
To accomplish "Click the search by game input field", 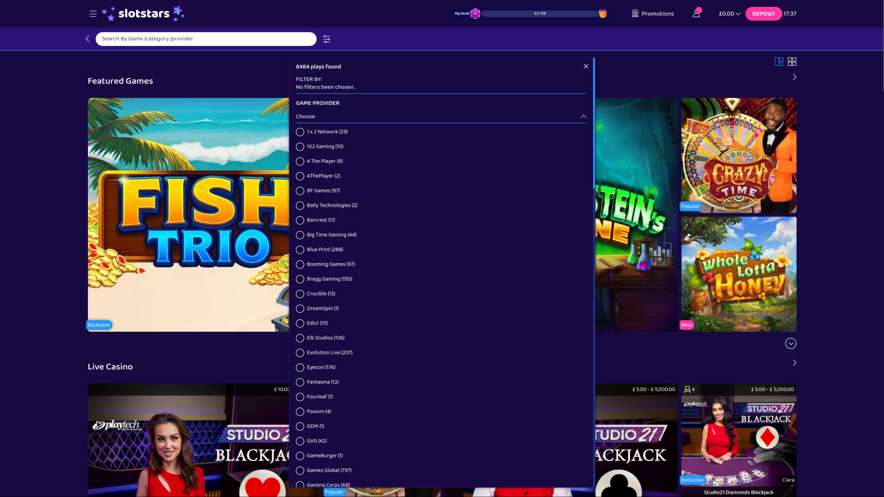I will pyautogui.click(x=206, y=39).
